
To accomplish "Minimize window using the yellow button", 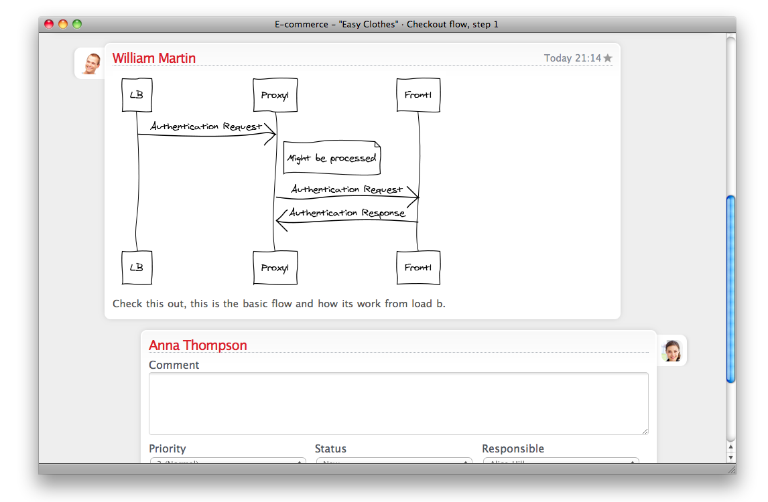I will [x=63, y=25].
